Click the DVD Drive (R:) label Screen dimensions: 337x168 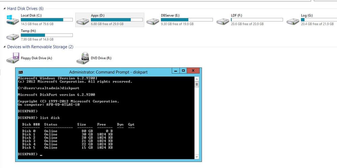pyautogui.click(x=101, y=58)
